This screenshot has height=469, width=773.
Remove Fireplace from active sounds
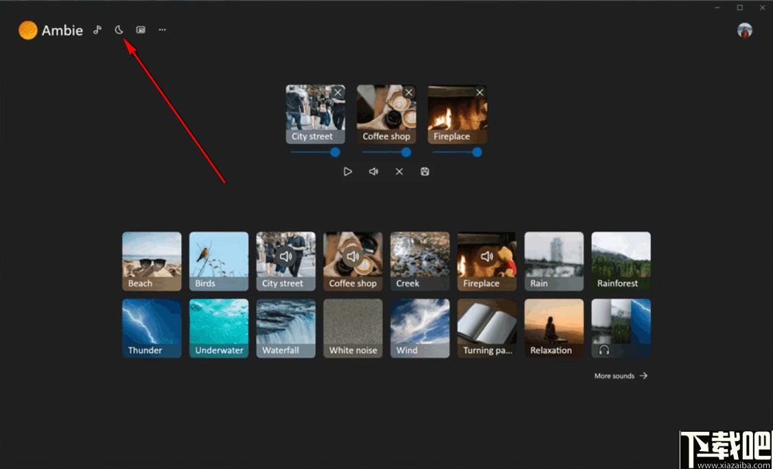(480, 92)
